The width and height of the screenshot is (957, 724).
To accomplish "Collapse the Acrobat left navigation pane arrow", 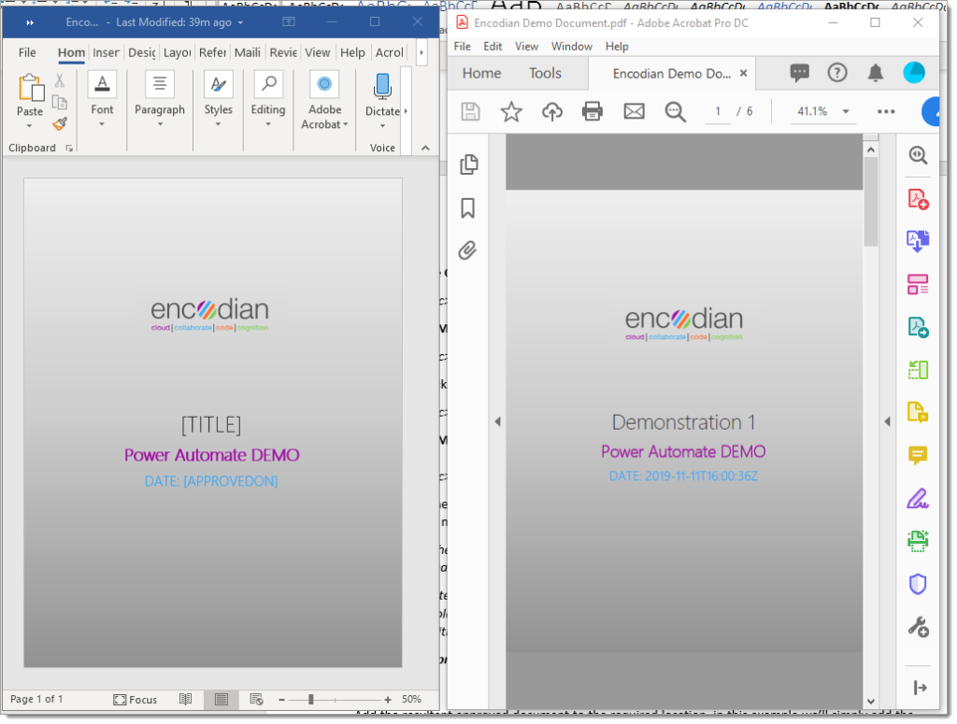I will 497,421.
